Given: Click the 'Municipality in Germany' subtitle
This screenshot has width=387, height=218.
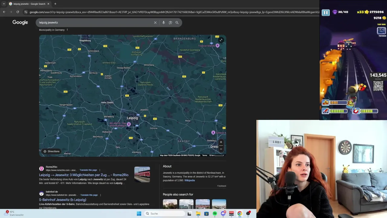Looking at the screenshot, I should coord(52,30).
